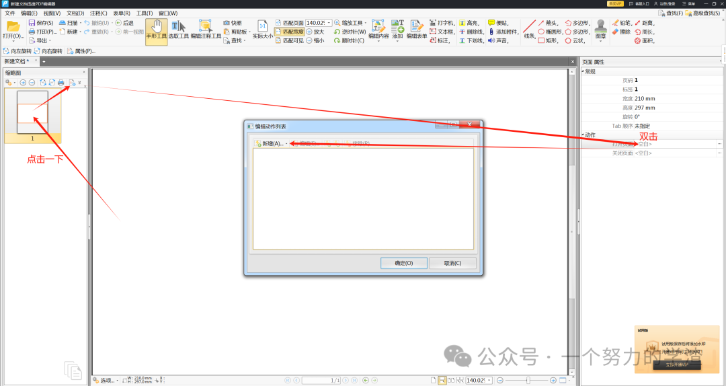Open the zoom percentage dropdown in toolbar
The height and width of the screenshot is (386, 726).
329,23
